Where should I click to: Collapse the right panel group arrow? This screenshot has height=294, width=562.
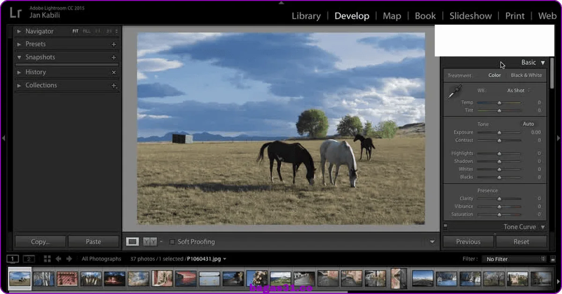click(558, 138)
